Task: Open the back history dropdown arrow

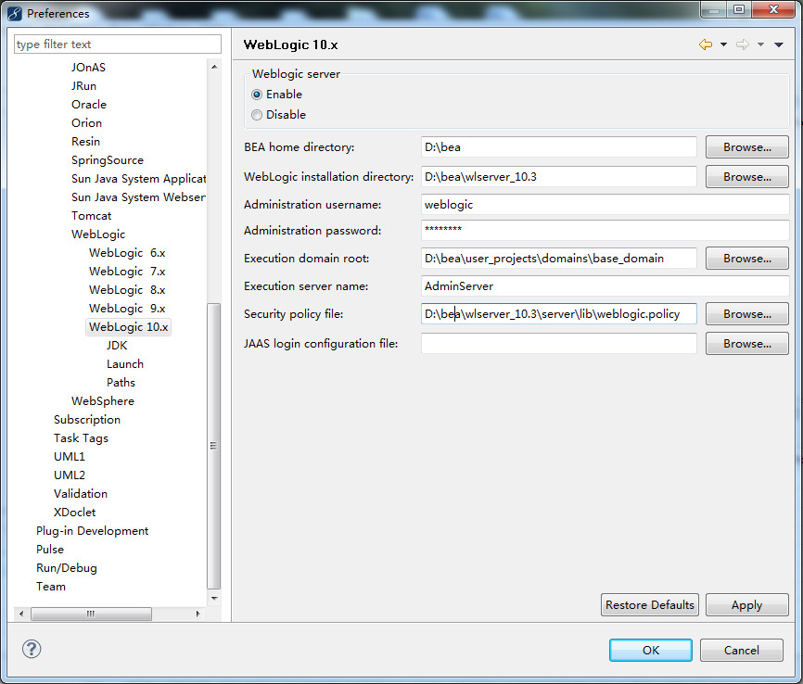Action: click(723, 44)
